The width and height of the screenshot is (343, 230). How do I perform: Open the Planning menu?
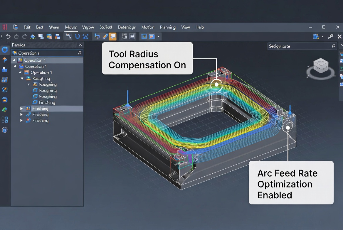tap(168, 27)
